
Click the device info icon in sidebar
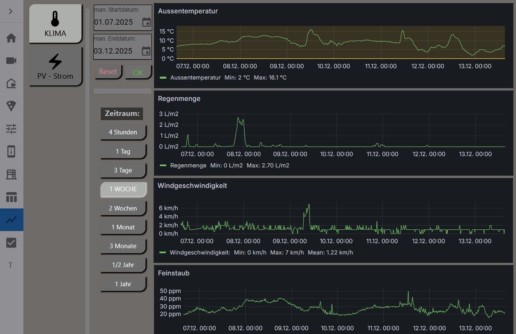(x=11, y=152)
